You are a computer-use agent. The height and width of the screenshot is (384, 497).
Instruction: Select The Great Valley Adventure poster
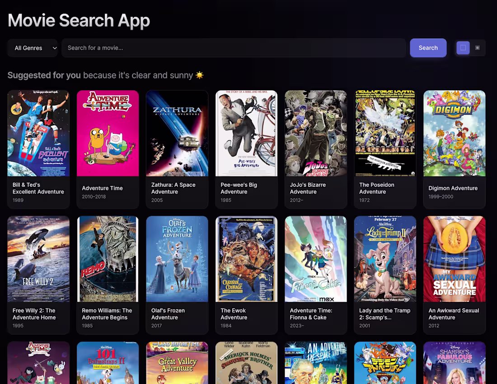pos(177,363)
